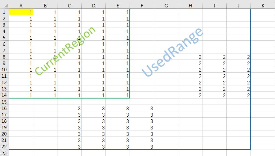Select row 23 header
Viewport: 275px width, 156px height.
coord(4,153)
